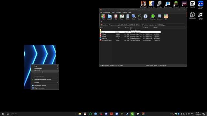Viewport: 207px width, 116px height.
Task: Select the parent folder ".." row
Action: 130,30
